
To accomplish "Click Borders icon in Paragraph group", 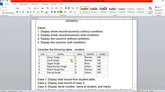I will click(x=75, y=12).
